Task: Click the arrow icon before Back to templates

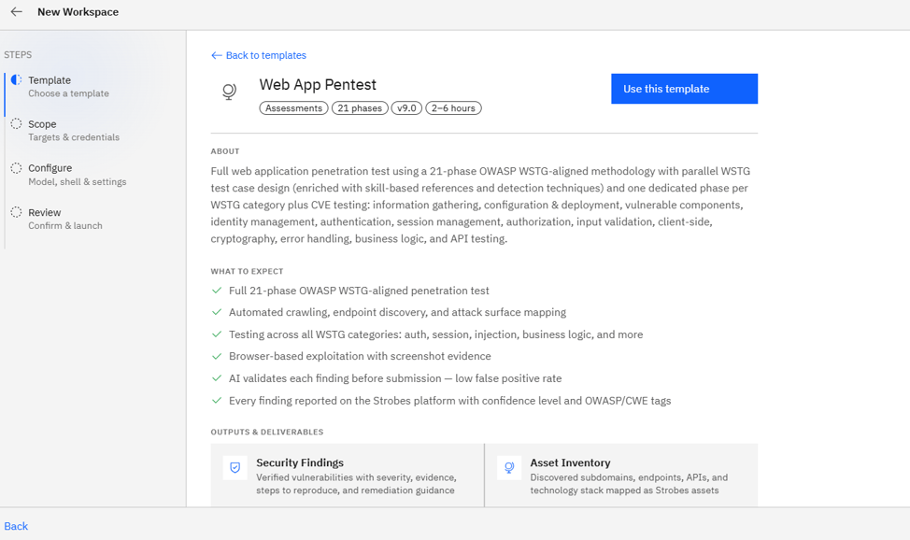Action: (x=217, y=55)
